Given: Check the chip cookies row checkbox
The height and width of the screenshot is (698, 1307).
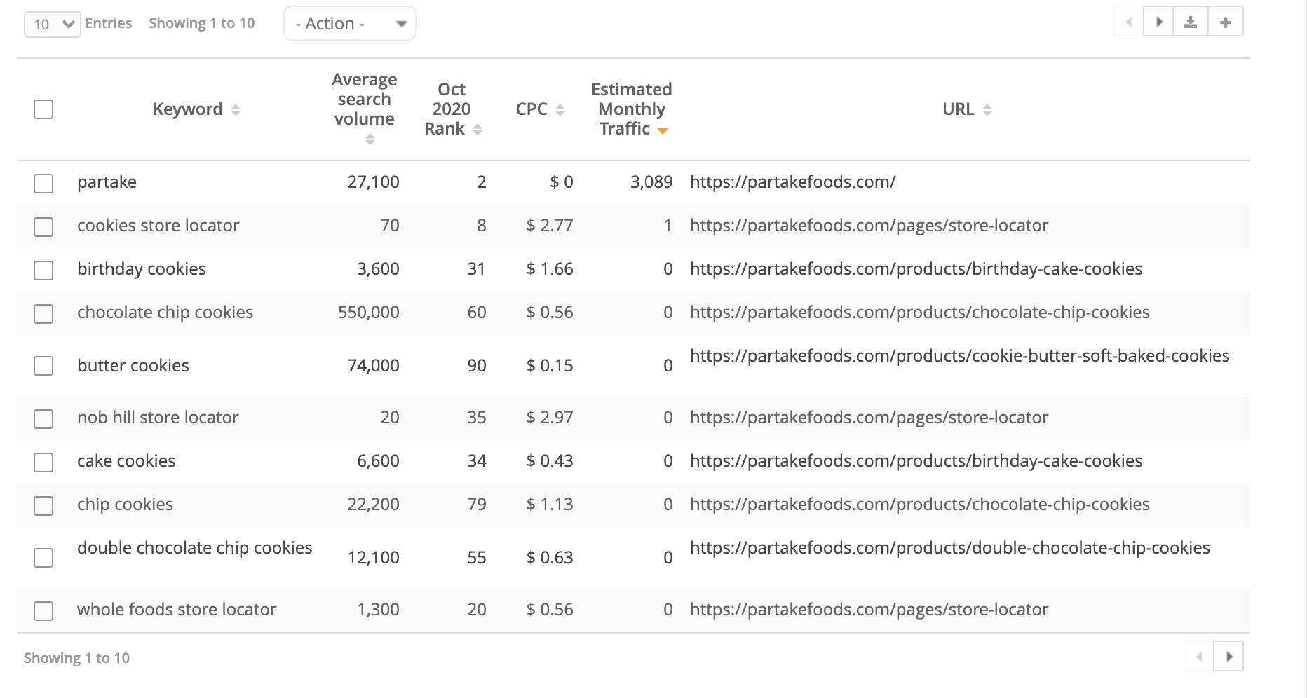Looking at the screenshot, I should (x=43, y=506).
